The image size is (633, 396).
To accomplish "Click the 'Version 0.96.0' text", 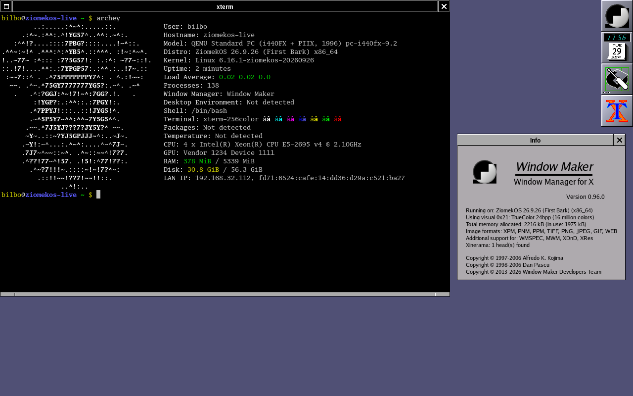I will point(586,197).
